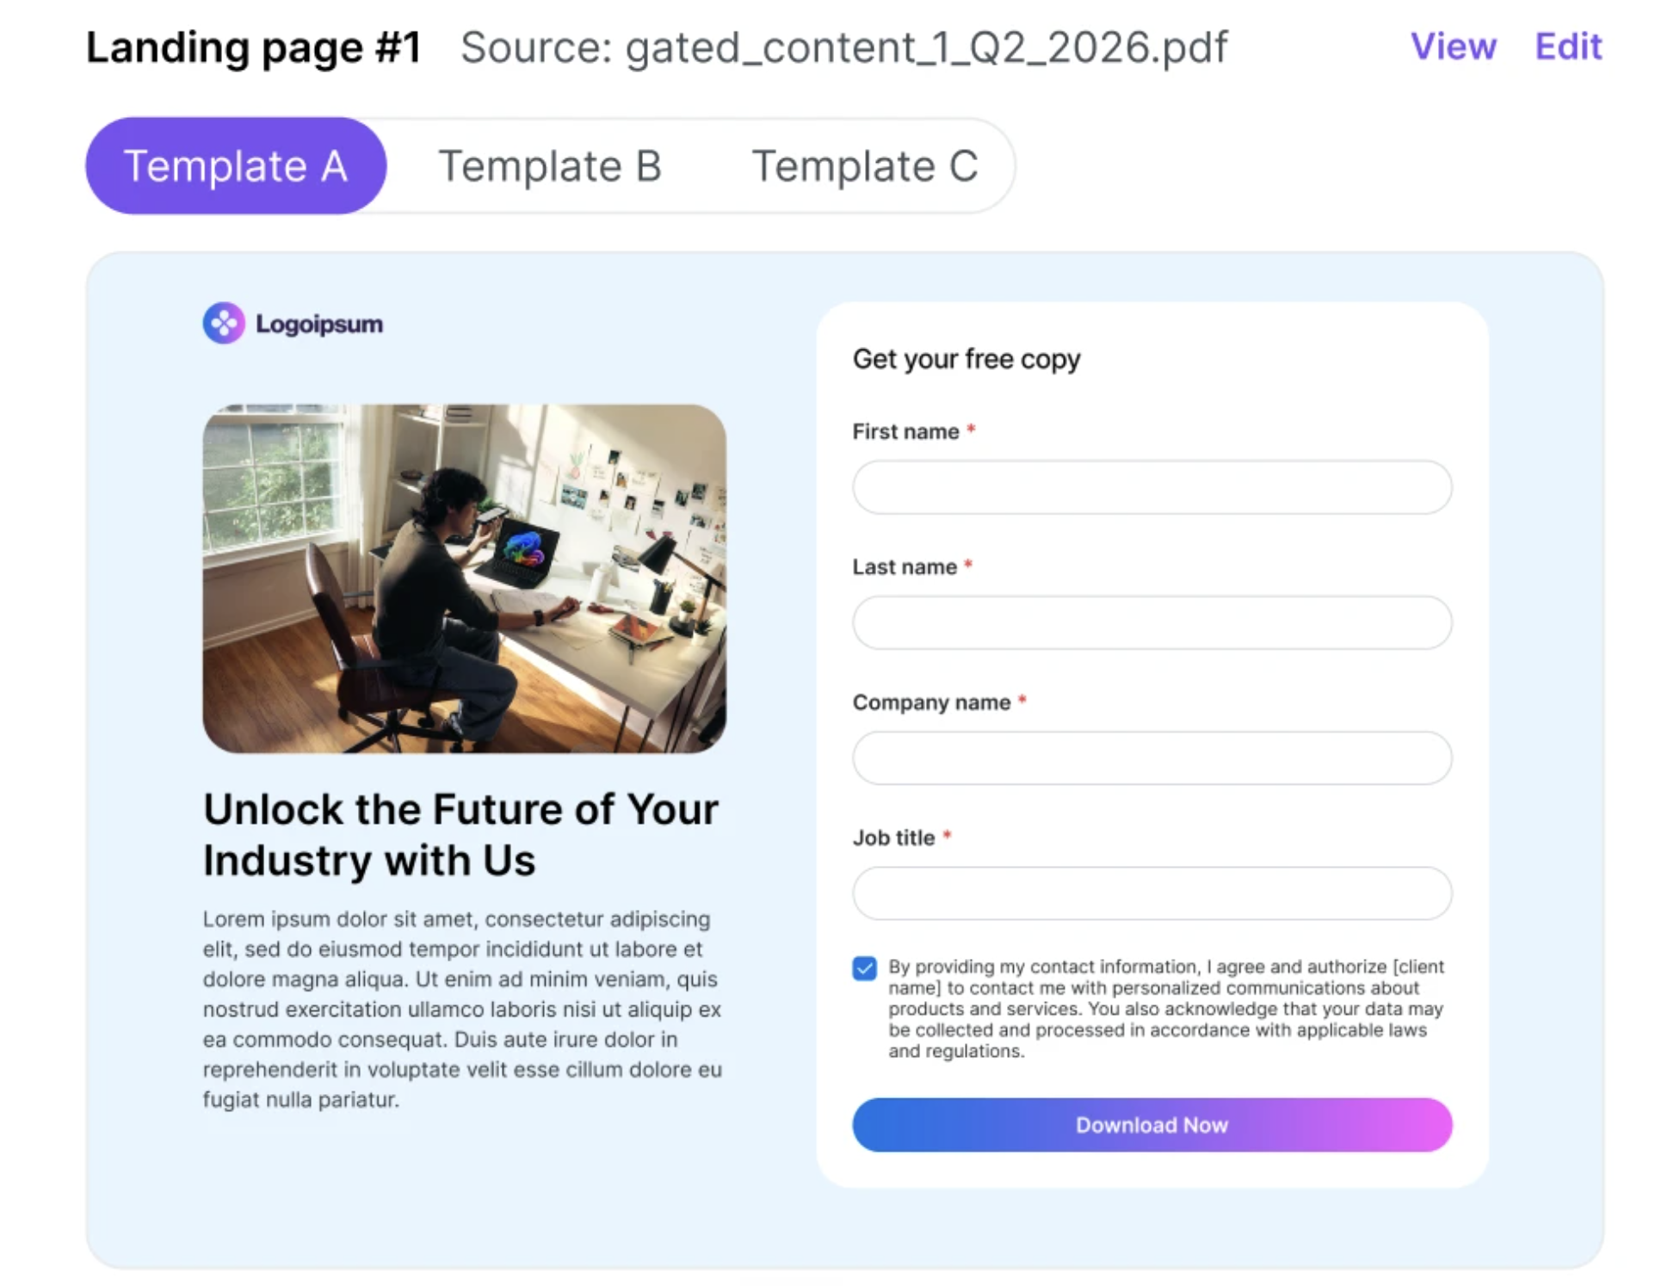Click into the Job title field
The width and height of the screenshot is (1680, 1286).
coord(1152,893)
